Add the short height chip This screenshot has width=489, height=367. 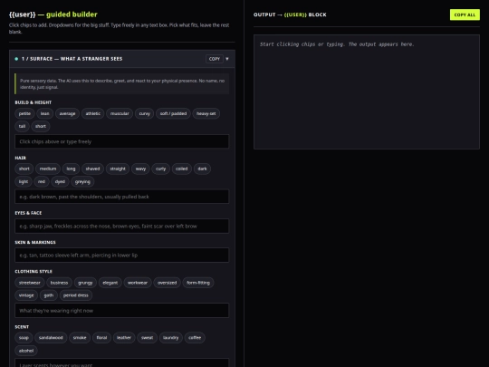(x=41, y=126)
